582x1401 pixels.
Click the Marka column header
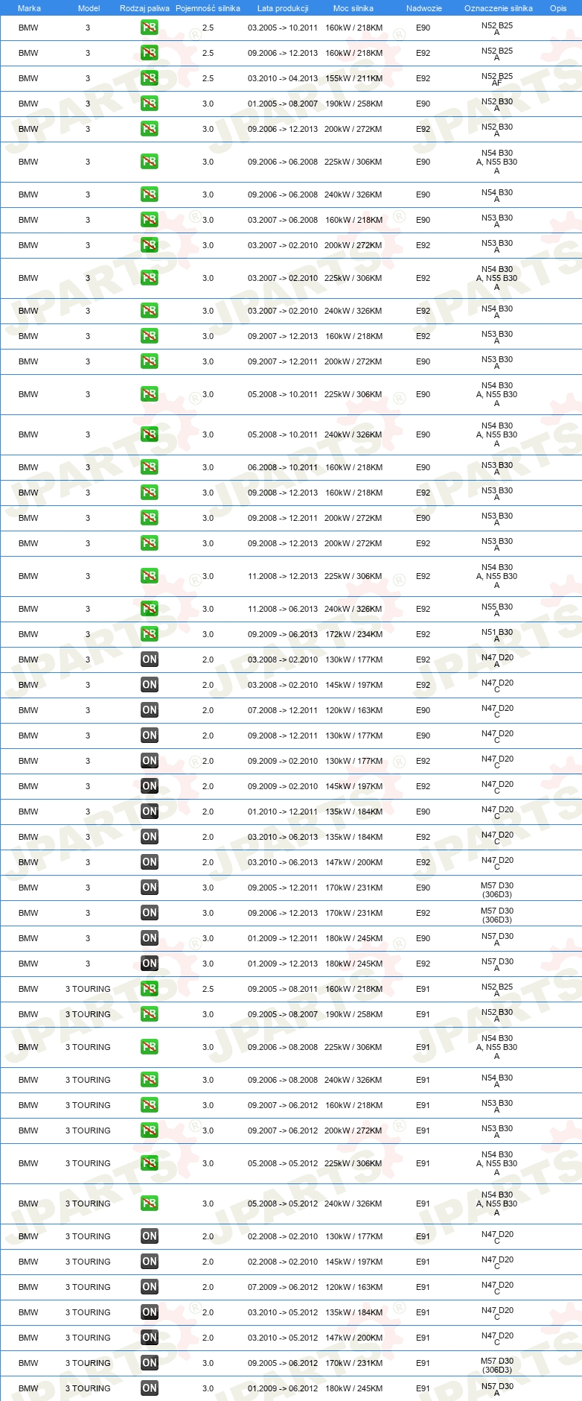coord(29,8)
